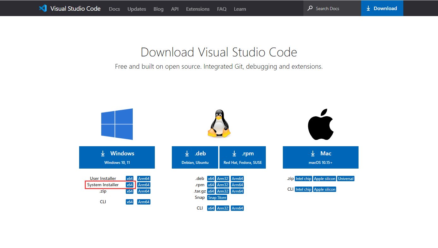Select Arm32 for Linux .tar.gz

point(223,191)
